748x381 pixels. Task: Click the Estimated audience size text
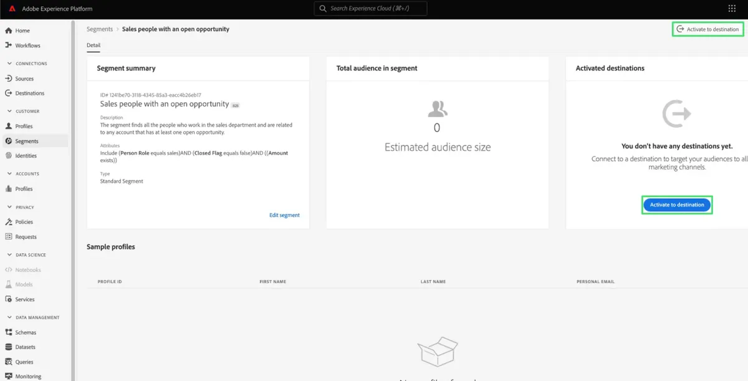[438, 148]
